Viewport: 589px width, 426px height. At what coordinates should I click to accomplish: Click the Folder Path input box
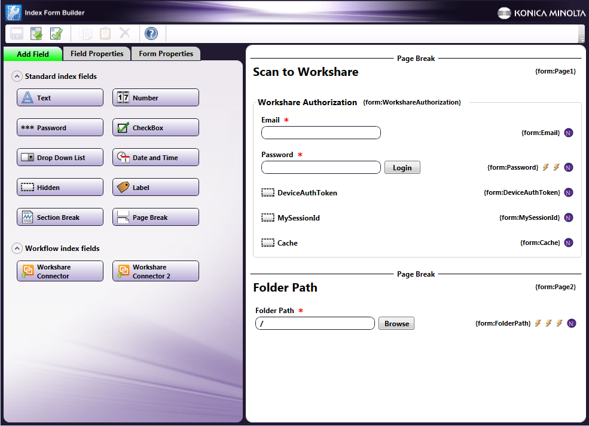315,323
